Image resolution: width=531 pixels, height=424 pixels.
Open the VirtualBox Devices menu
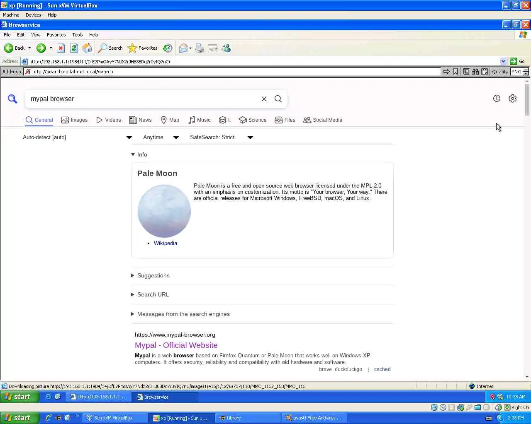33,15
